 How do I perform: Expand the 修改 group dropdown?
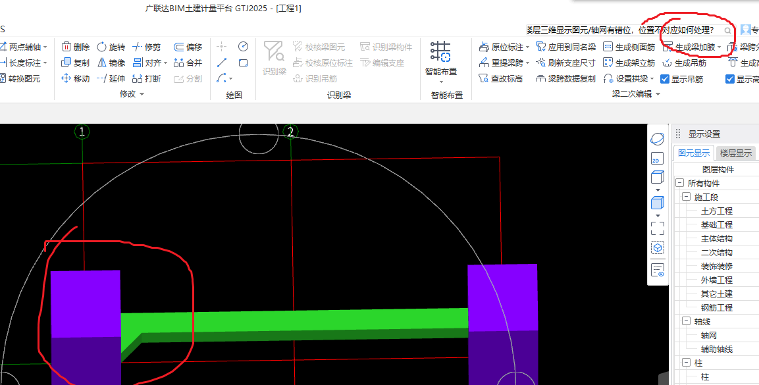click(142, 94)
